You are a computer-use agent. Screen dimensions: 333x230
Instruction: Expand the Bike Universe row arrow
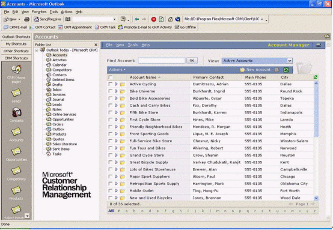tap(116, 91)
